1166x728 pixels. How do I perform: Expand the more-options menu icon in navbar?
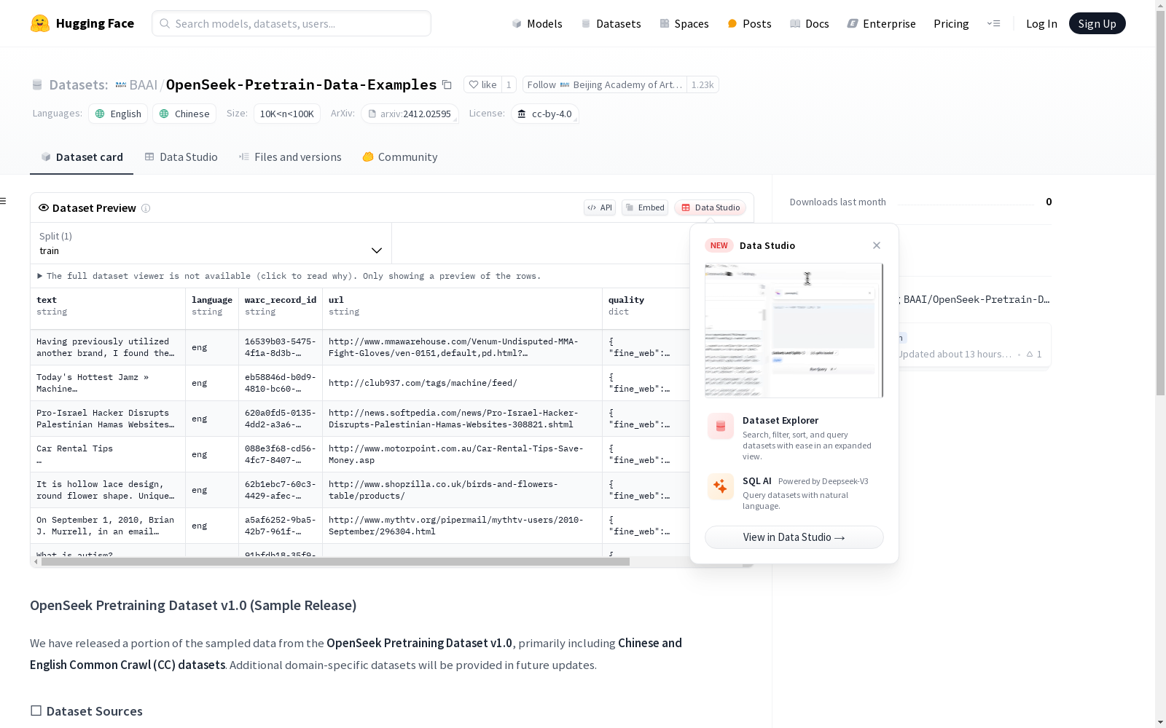tap(993, 23)
